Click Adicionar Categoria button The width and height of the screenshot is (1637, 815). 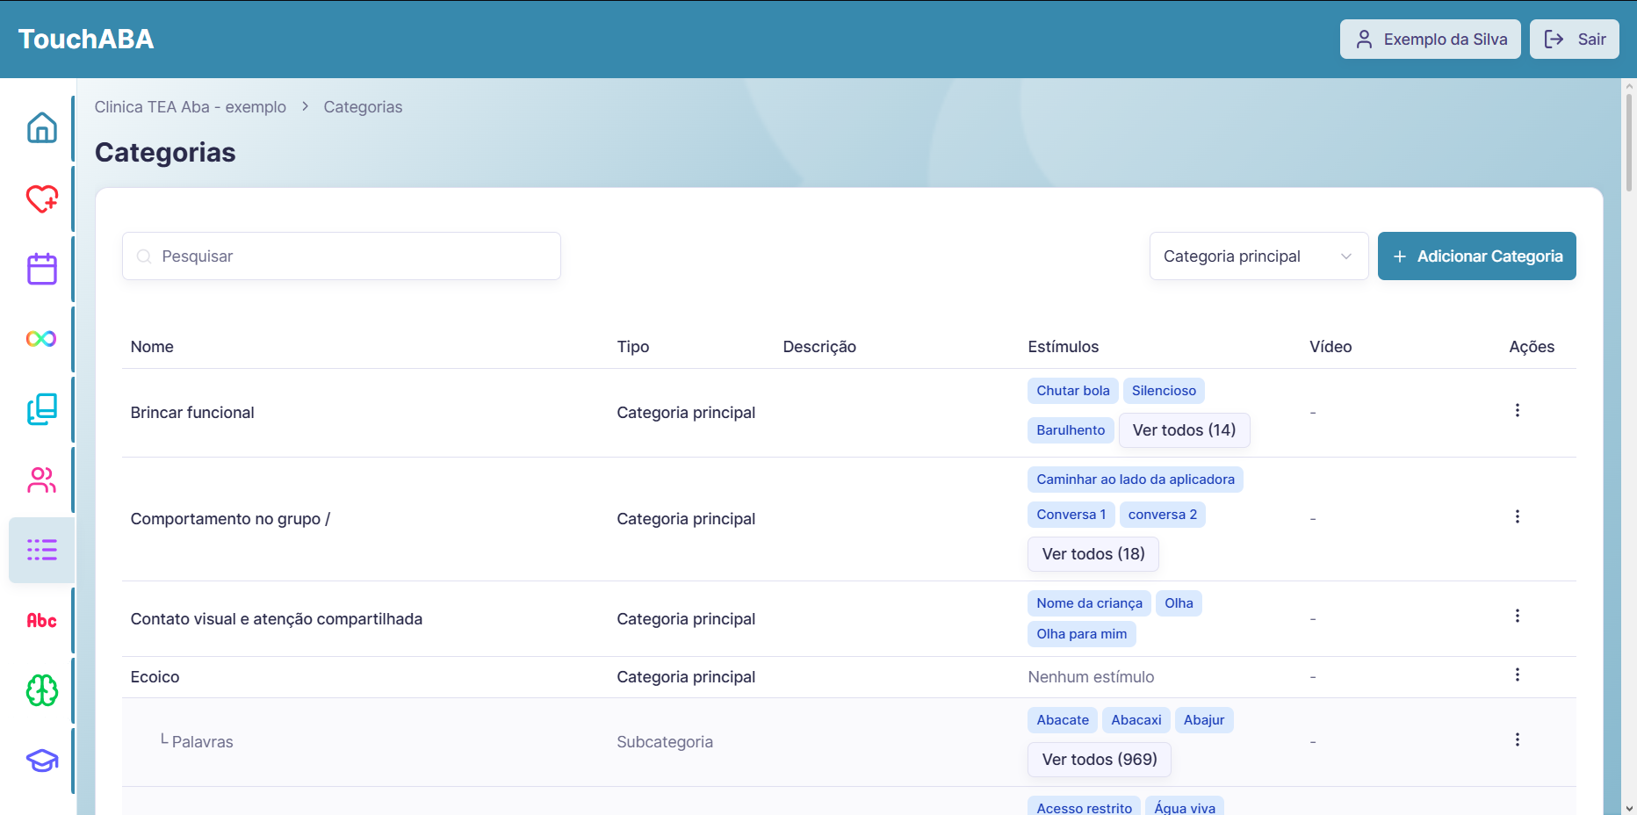click(1476, 256)
